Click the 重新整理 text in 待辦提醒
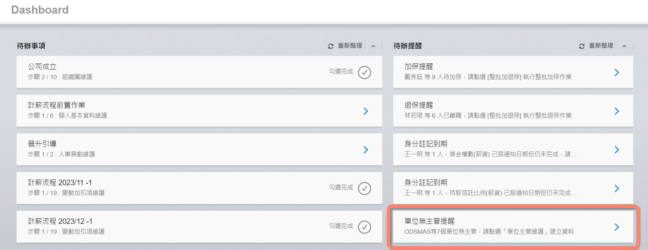 click(601, 46)
